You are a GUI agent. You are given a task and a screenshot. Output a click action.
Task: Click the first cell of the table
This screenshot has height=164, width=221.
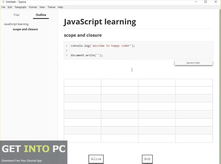[x=83, y=83]
